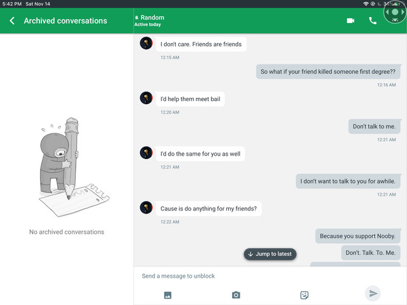
Task: Open the image gallery picker
Action: [x=168, y=295]
